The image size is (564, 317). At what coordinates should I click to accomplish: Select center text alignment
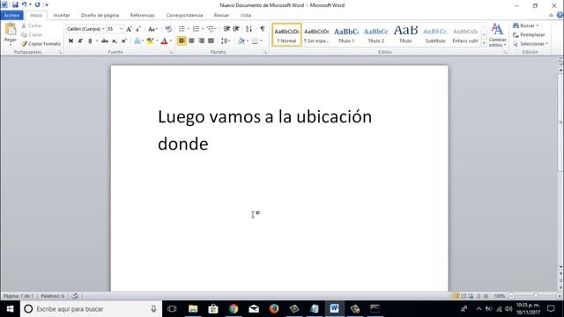click(191, 41)
